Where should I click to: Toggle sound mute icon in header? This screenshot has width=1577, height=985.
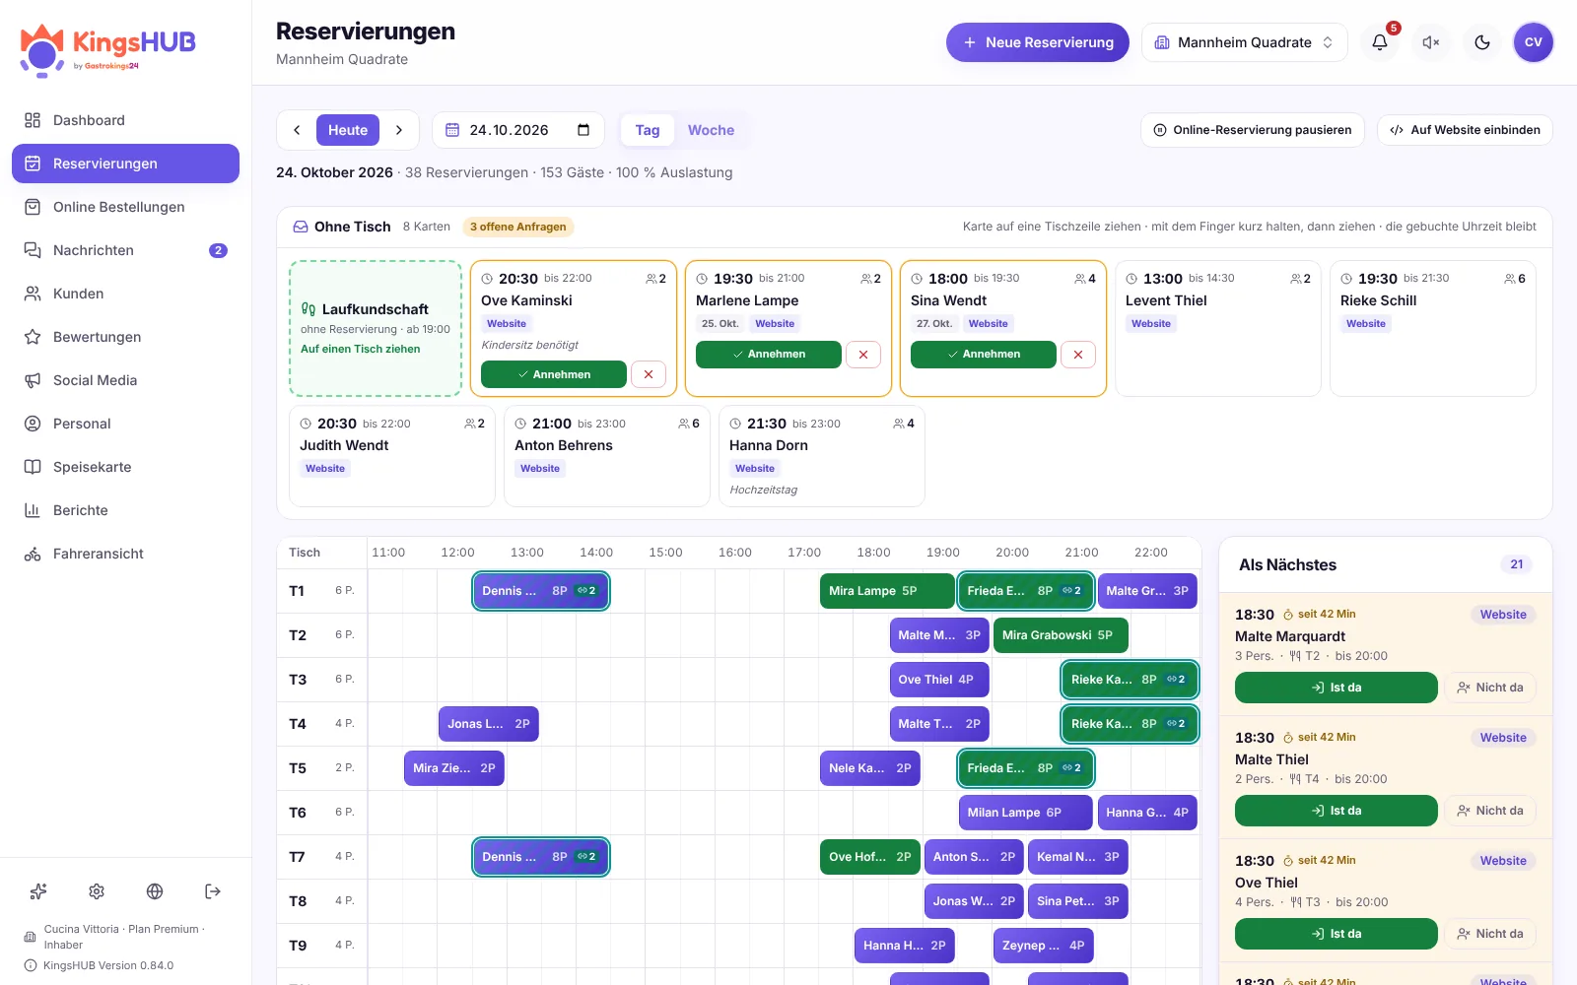(1431, 42)
